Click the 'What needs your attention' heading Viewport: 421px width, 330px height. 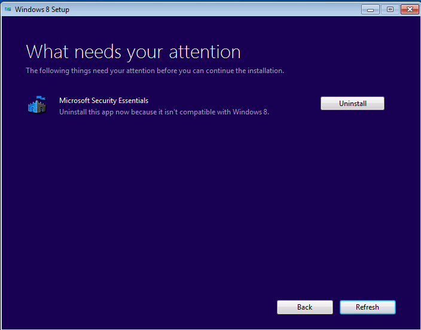(x=133, y=52)
